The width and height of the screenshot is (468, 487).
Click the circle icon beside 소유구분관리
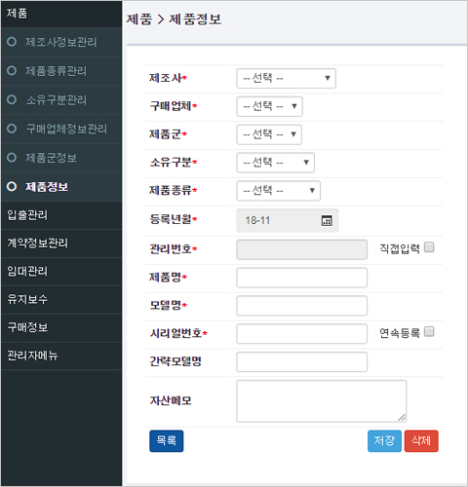(12, 99)
